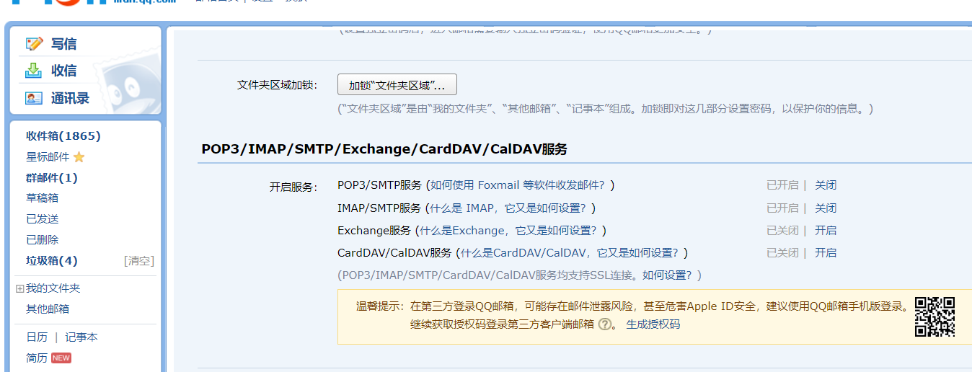
Task: Click the receive mail (收信) icon
Action: 34,71
